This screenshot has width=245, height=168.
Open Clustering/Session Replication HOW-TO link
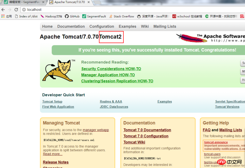(117, 81)
